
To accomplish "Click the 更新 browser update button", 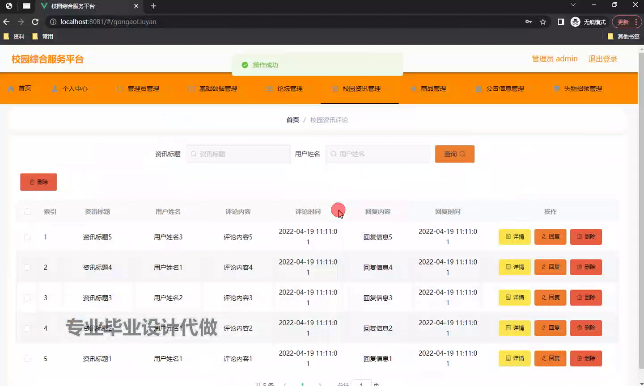I will (627, 21).
